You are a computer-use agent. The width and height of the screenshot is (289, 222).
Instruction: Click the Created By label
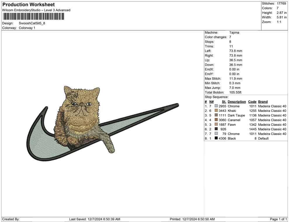11,219
